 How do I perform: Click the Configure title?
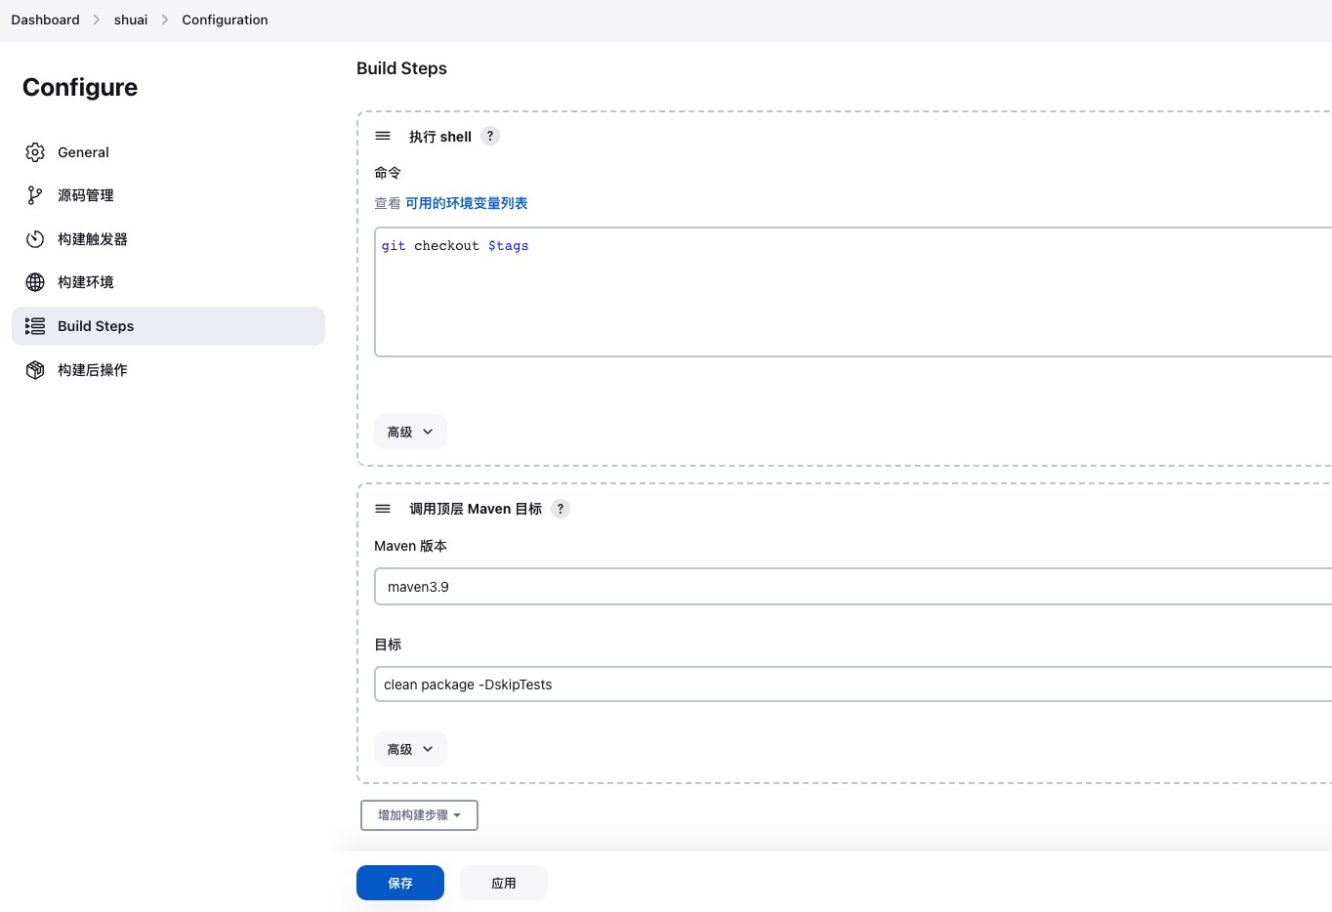click(80, 87)
